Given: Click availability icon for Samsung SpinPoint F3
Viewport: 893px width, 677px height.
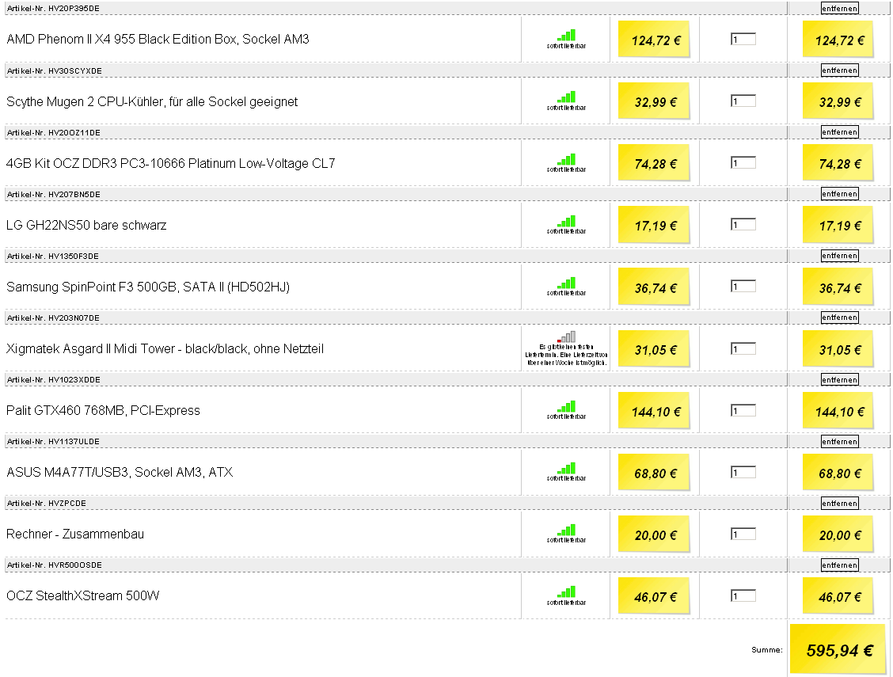Looking at the screenshot, I should [567, 283].
